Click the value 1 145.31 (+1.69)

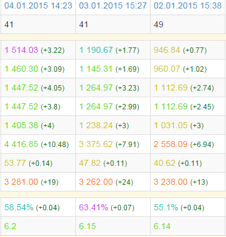point(109,69)
